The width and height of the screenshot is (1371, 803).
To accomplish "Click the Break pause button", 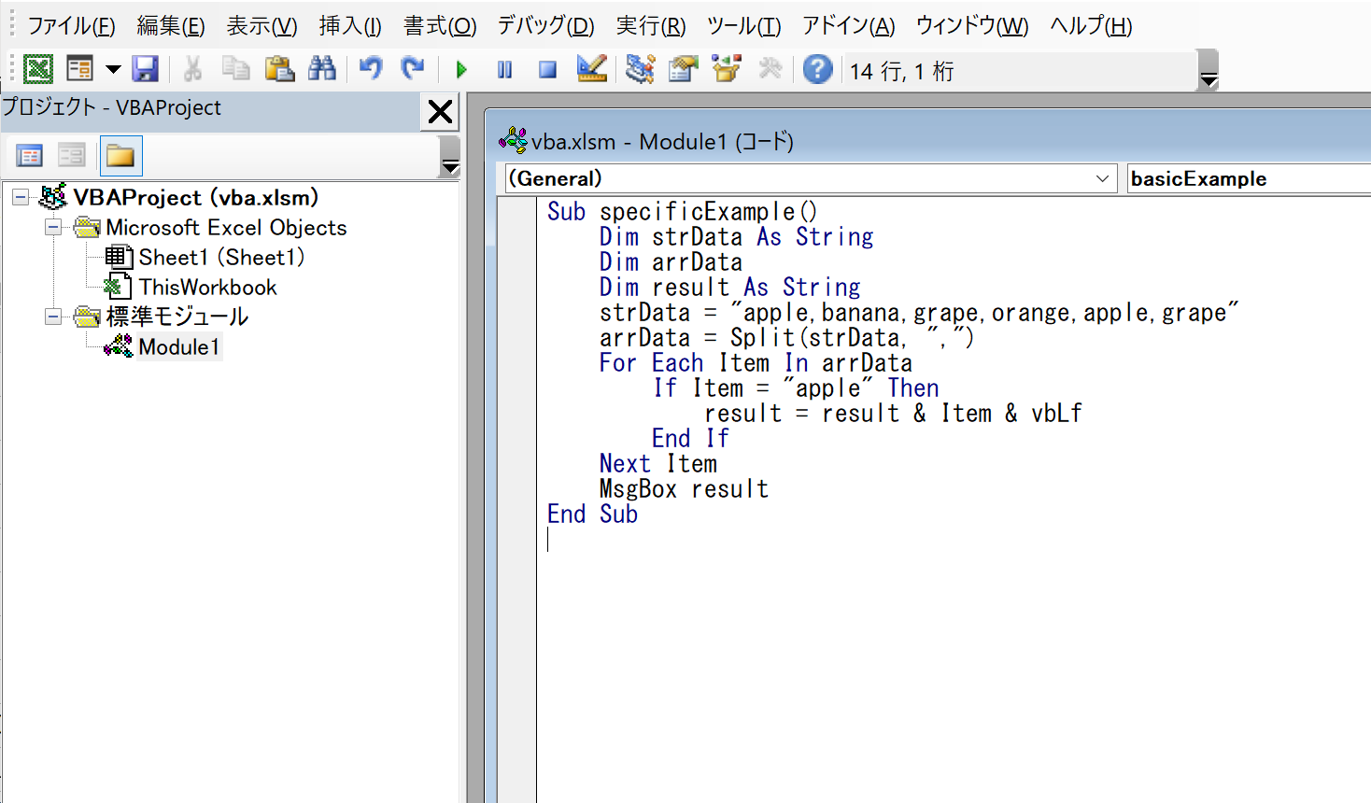I will [x=505, y=70].
